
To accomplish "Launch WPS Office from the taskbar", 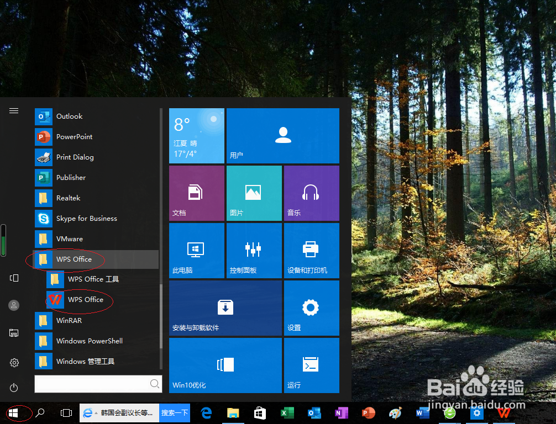I will point(503,413).
